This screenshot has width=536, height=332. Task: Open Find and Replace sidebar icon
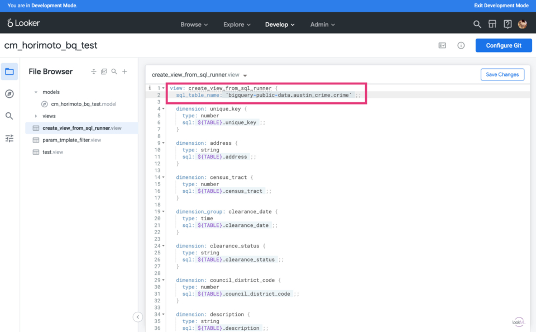(9, 116)
